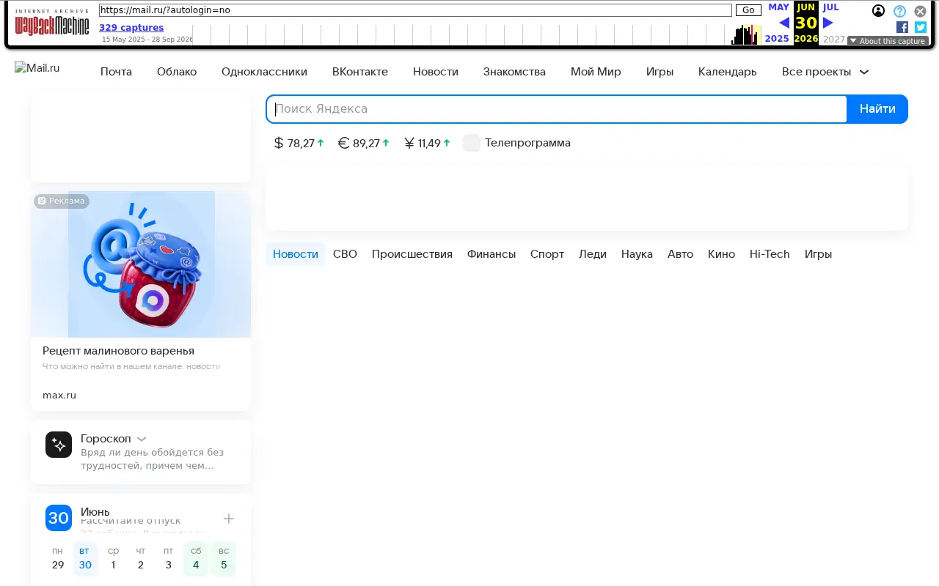Select the Новости news tab
Screen dimensions: 939x586
coord(296,254)
